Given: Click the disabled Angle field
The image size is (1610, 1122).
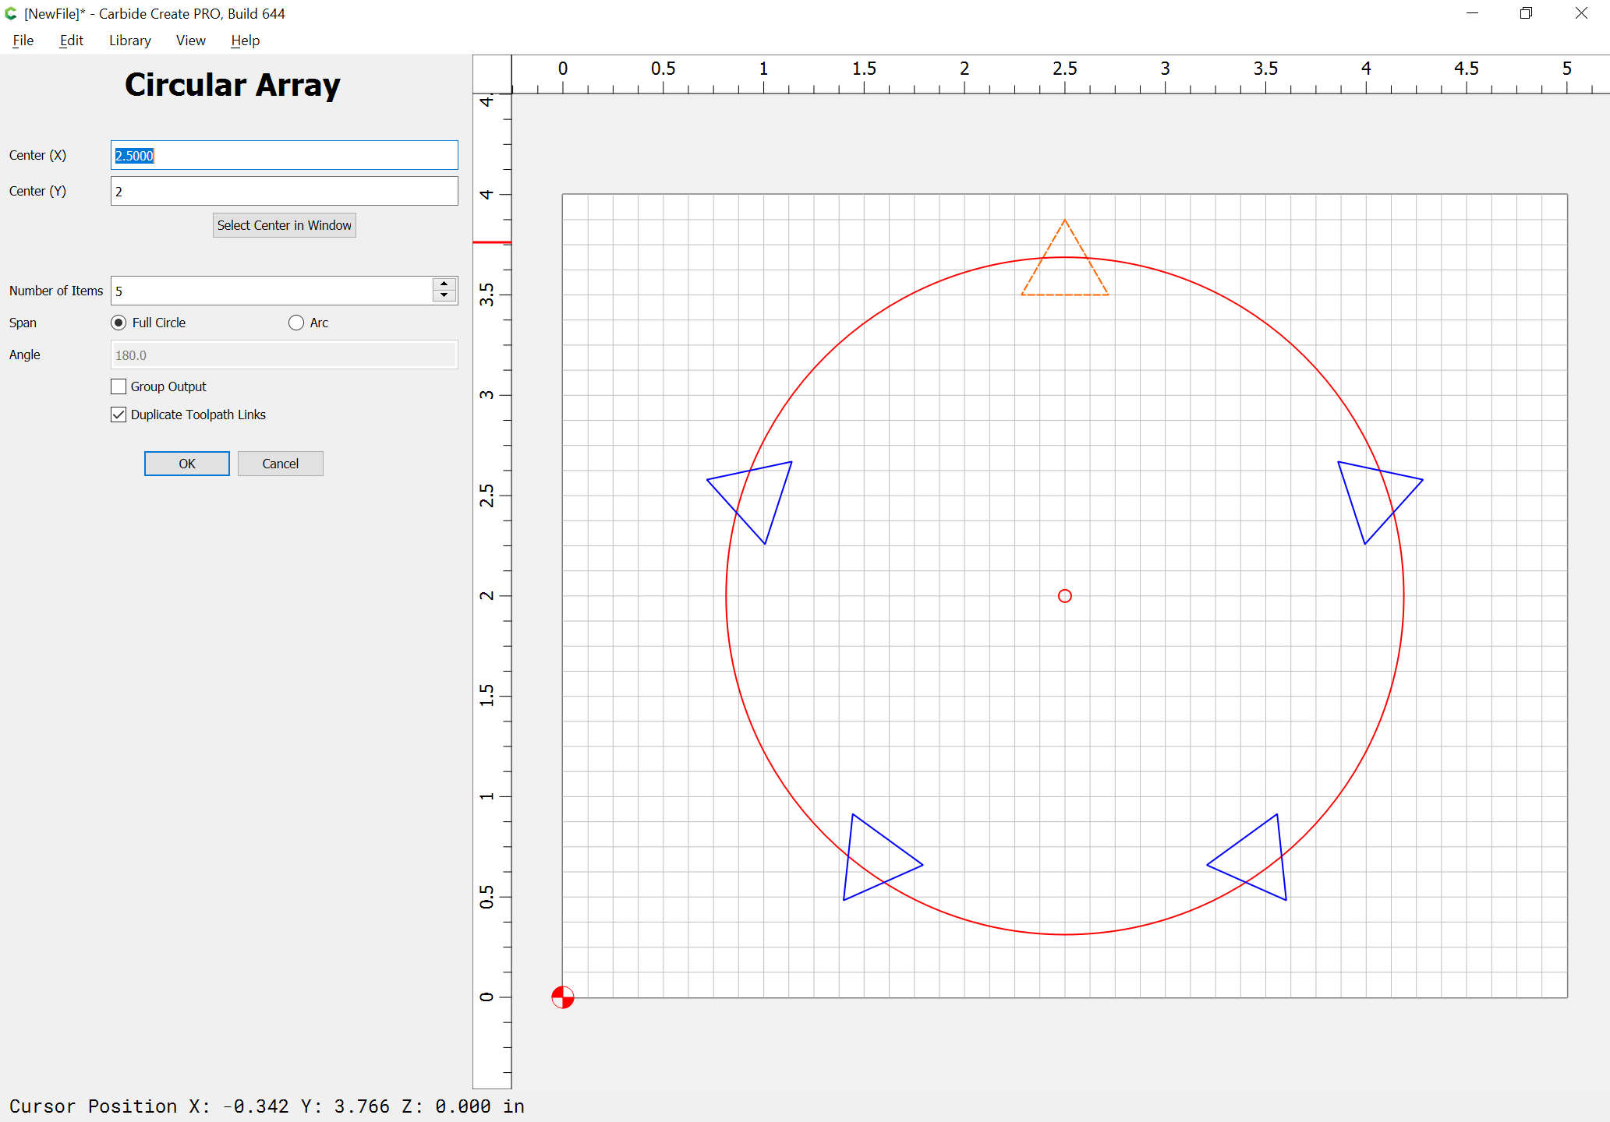Looking at the screenshot, I should pos(285,355).
